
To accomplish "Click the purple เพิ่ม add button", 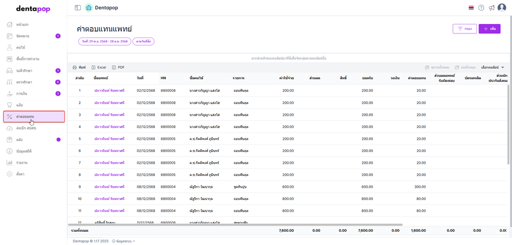I will [x=489, y=29].
